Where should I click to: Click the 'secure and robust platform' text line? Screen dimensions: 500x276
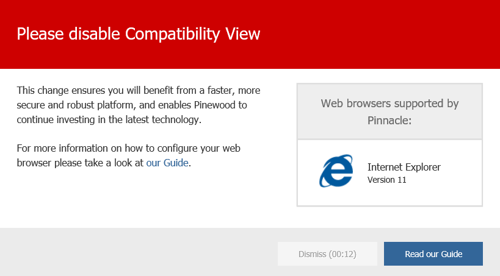132,105
